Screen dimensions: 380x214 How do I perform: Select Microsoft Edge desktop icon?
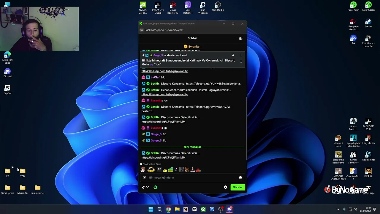pyautogui.click(x=7, y=58)
